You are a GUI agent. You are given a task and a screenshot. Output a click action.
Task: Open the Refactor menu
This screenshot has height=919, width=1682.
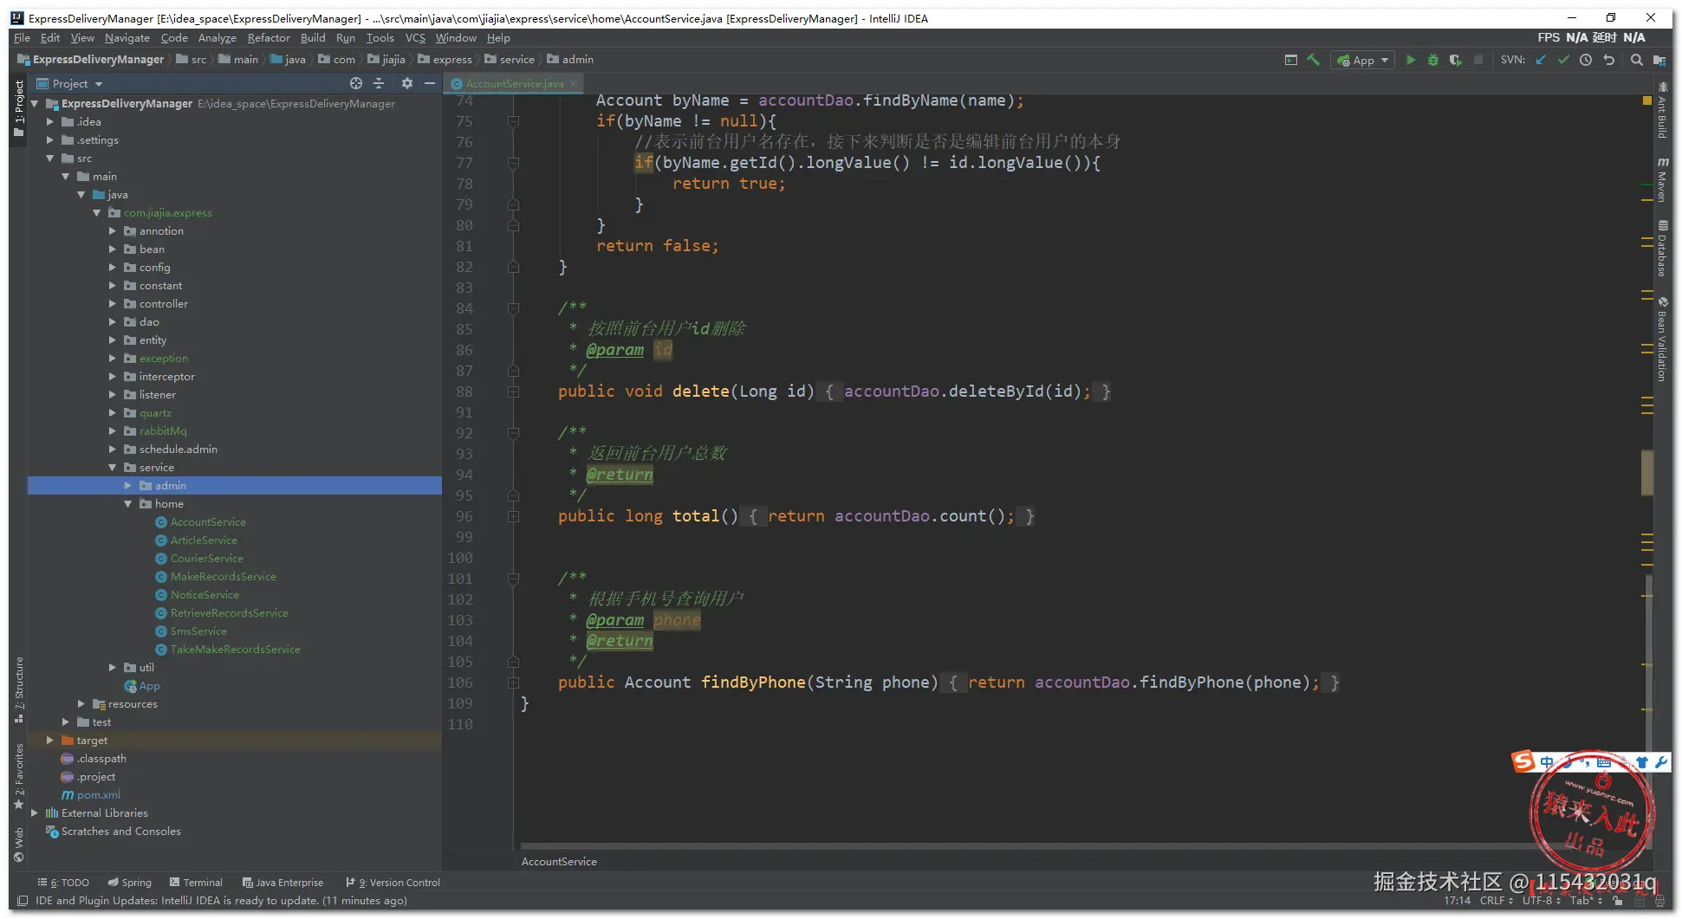[x=269, y=38]
